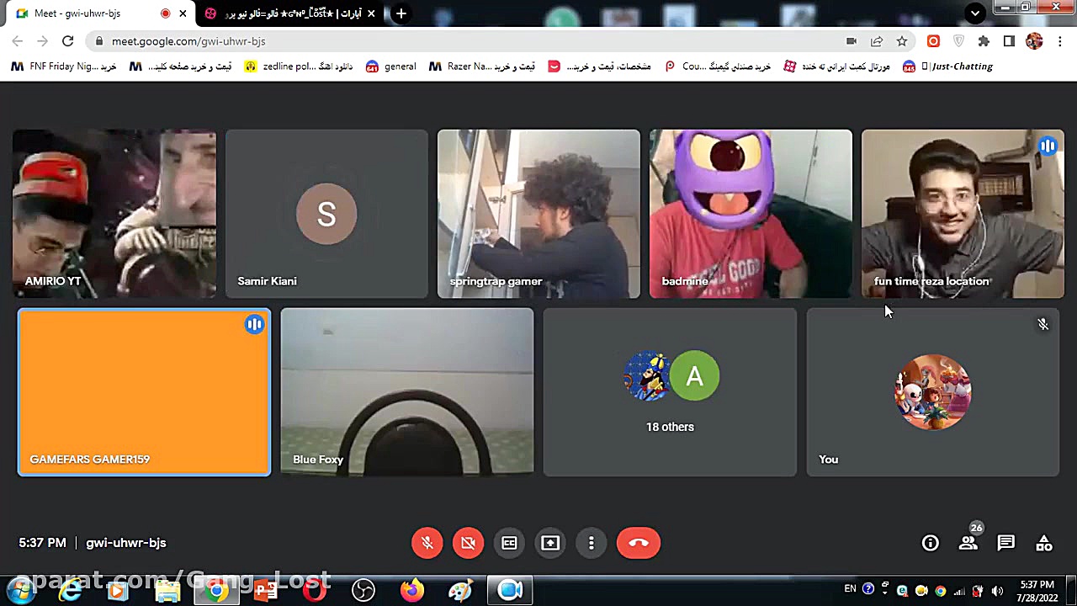Click the fun time reza location tile
Screen dimensions: 1077x606
[963, 214]
